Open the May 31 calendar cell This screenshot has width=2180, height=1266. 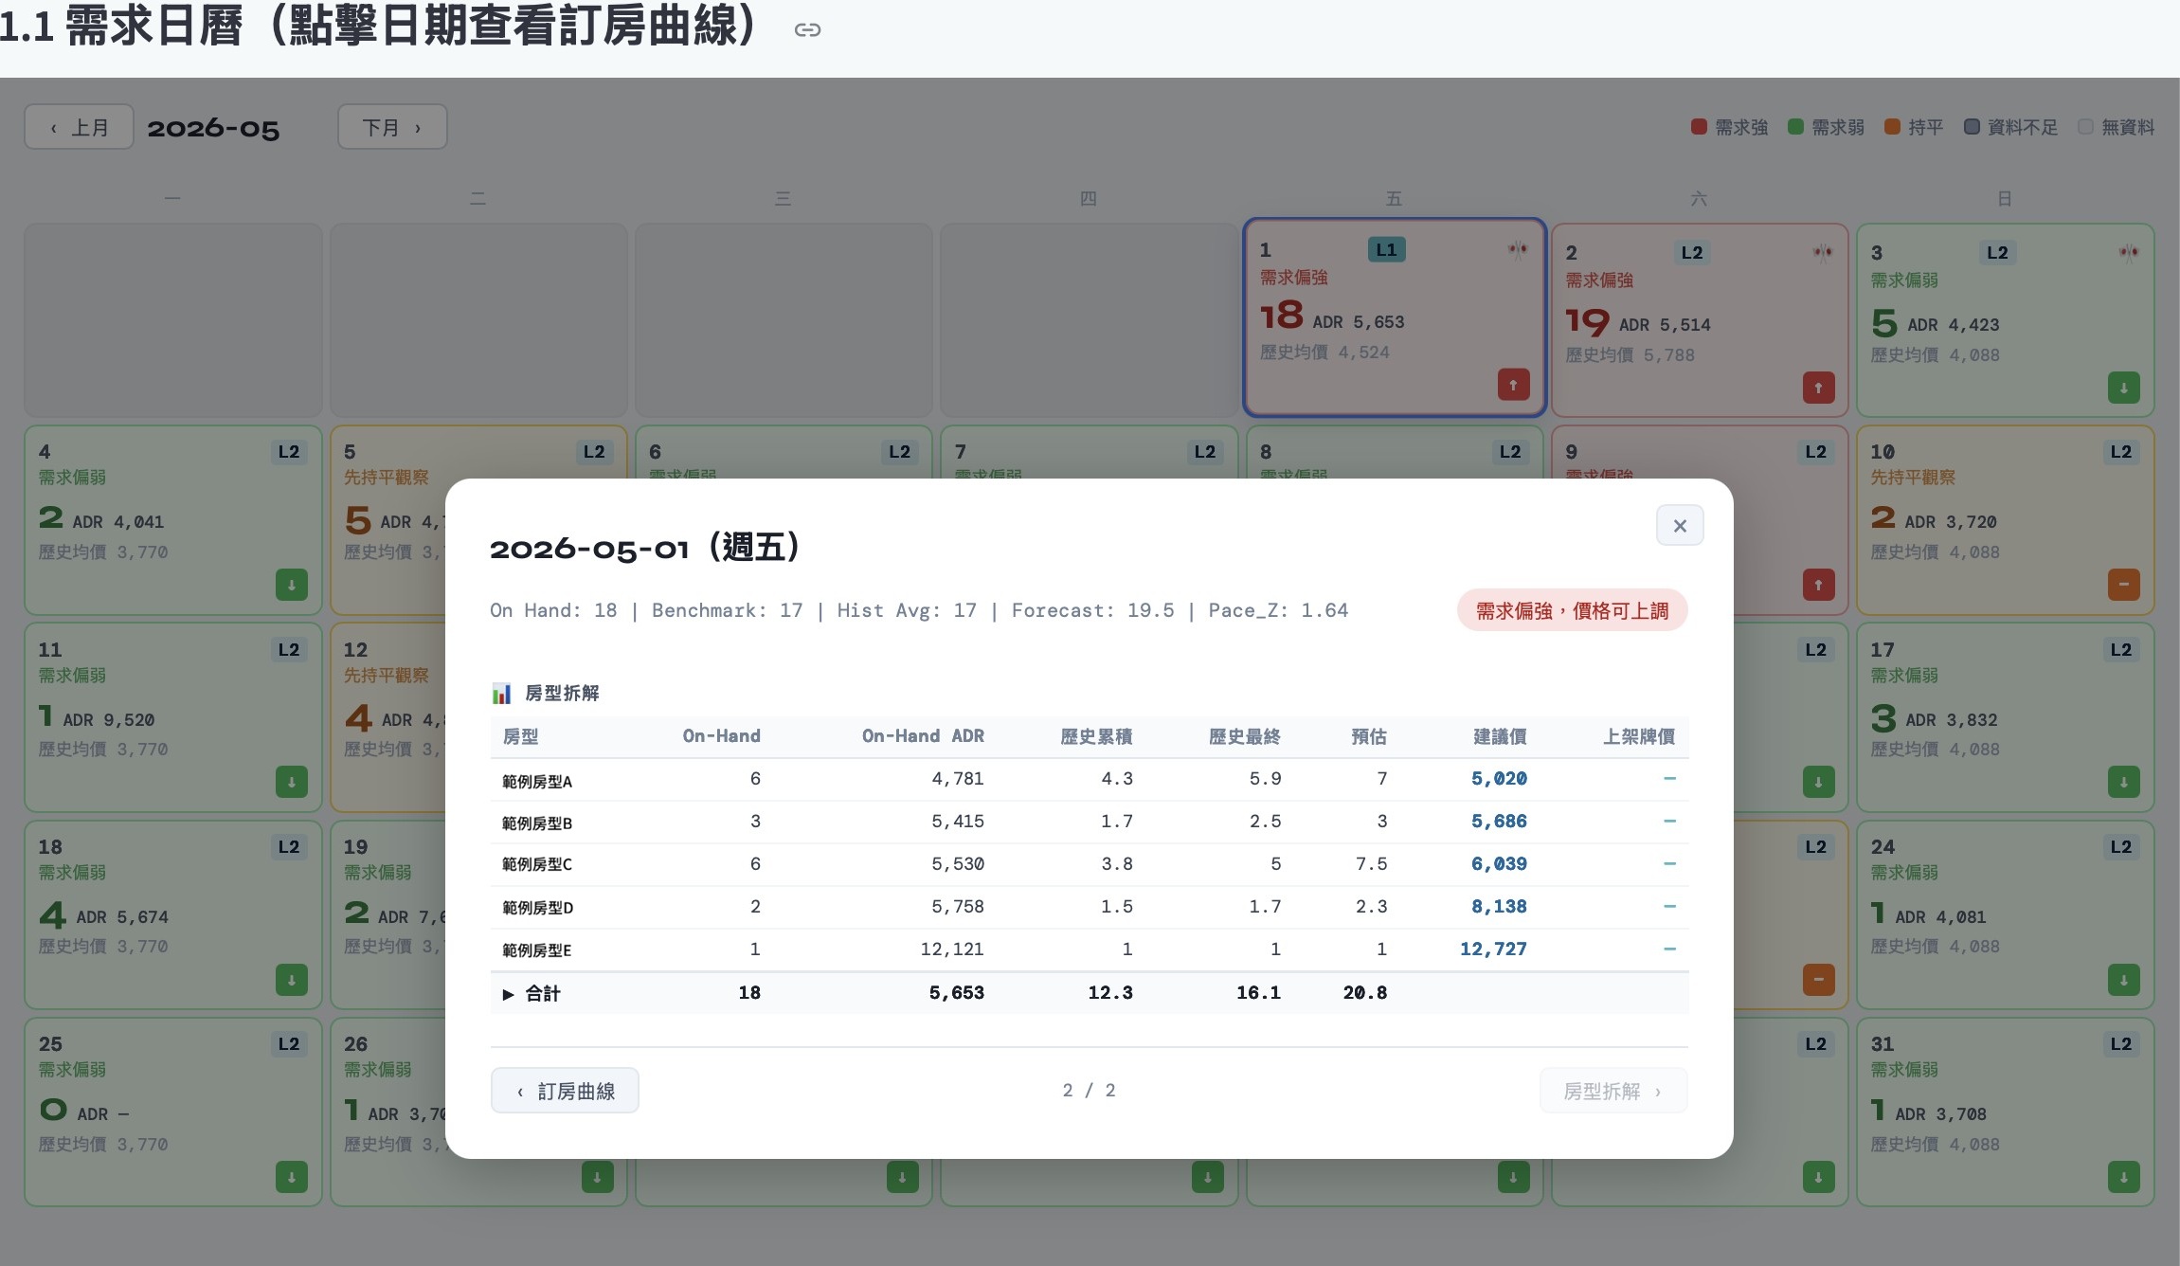tap(2005, 1112)
